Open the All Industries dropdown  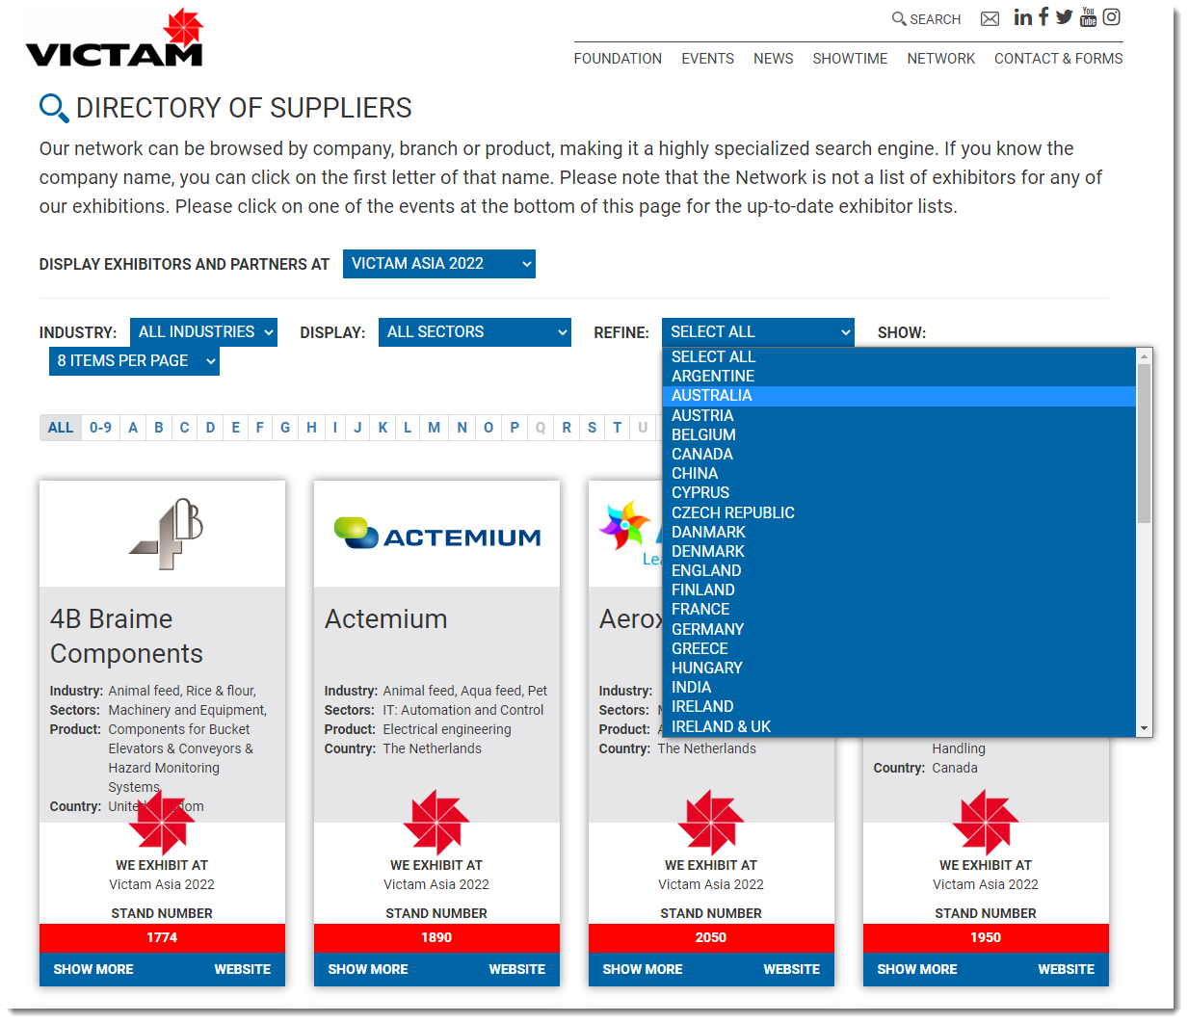tap(203, 332)
